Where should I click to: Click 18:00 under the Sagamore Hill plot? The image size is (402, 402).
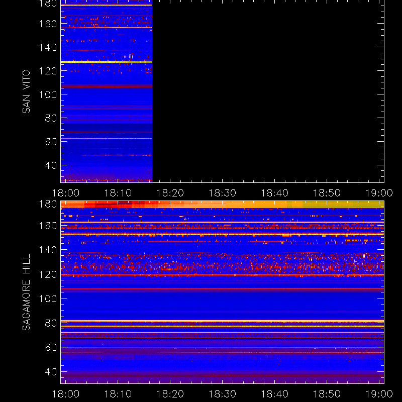(x=66, y=394)
